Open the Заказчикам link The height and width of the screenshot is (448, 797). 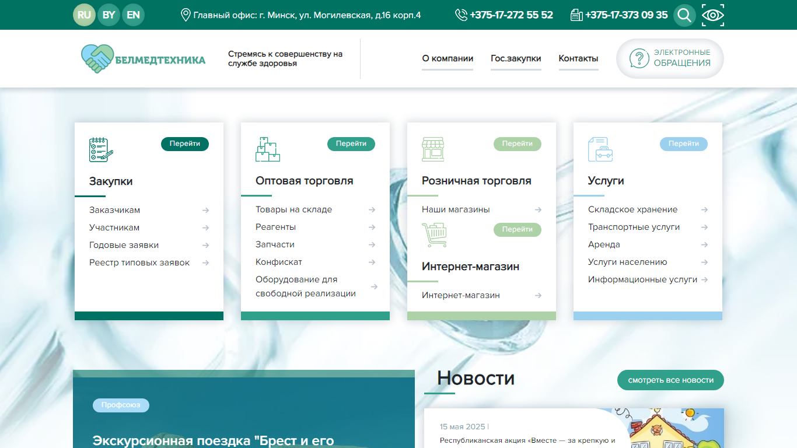click(x=114, y=210)
